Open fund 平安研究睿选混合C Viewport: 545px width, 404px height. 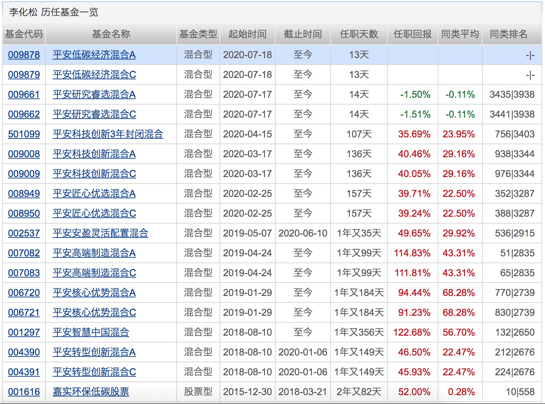(x=94, y=114)
